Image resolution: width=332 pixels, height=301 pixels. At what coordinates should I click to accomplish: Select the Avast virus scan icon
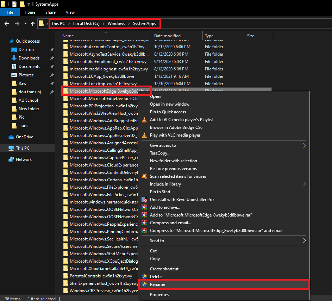click(x=144, y=176)
